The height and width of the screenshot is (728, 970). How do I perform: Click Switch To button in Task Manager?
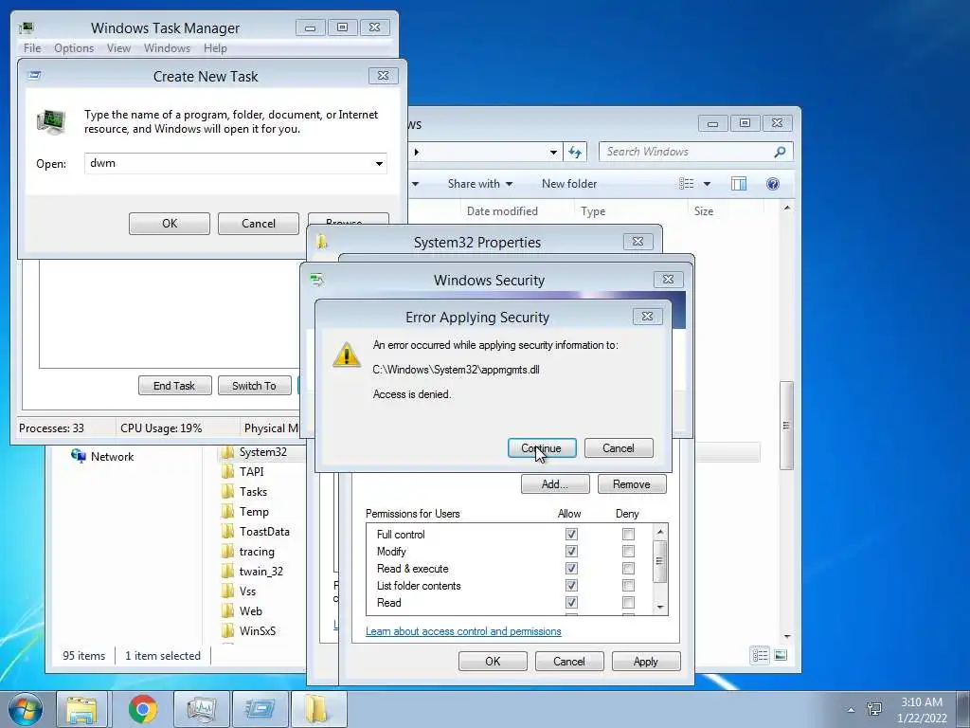[x=254, y=386]
